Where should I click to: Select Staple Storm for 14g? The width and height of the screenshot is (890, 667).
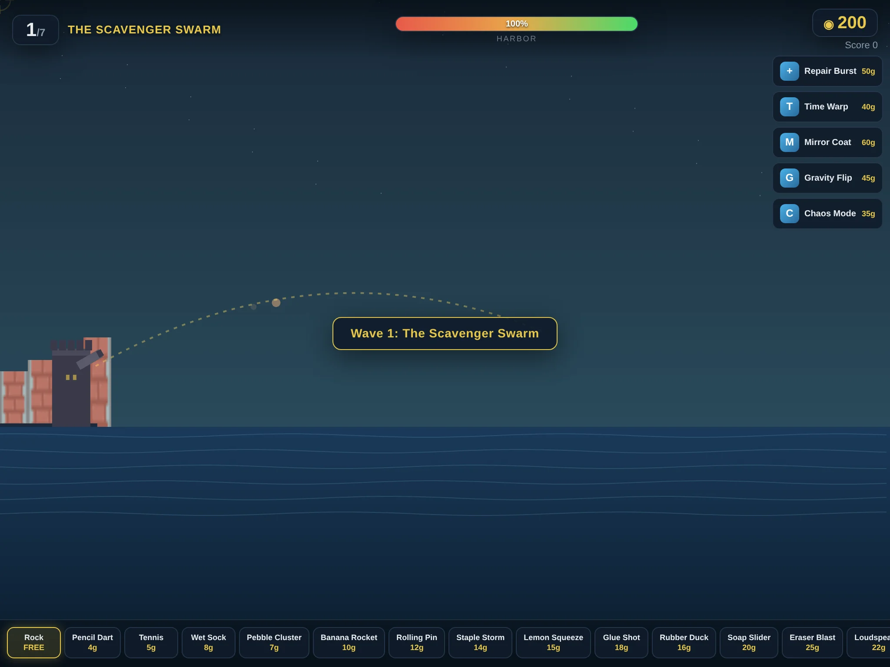click(x=481, y=642)
